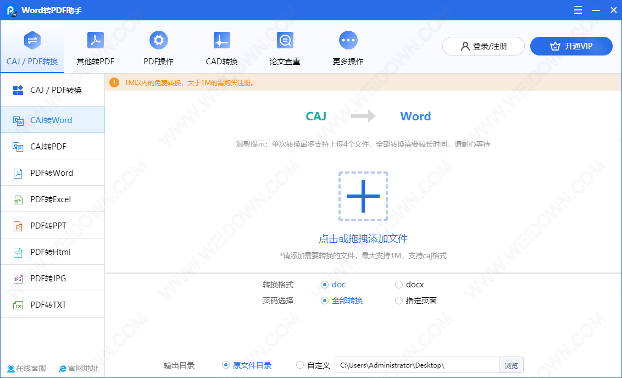Click the orange warning notice icon

coord(114,82)
